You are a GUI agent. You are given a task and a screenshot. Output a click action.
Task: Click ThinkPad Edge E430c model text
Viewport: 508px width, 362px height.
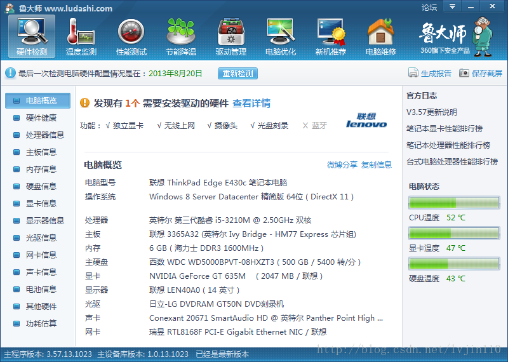218,183
